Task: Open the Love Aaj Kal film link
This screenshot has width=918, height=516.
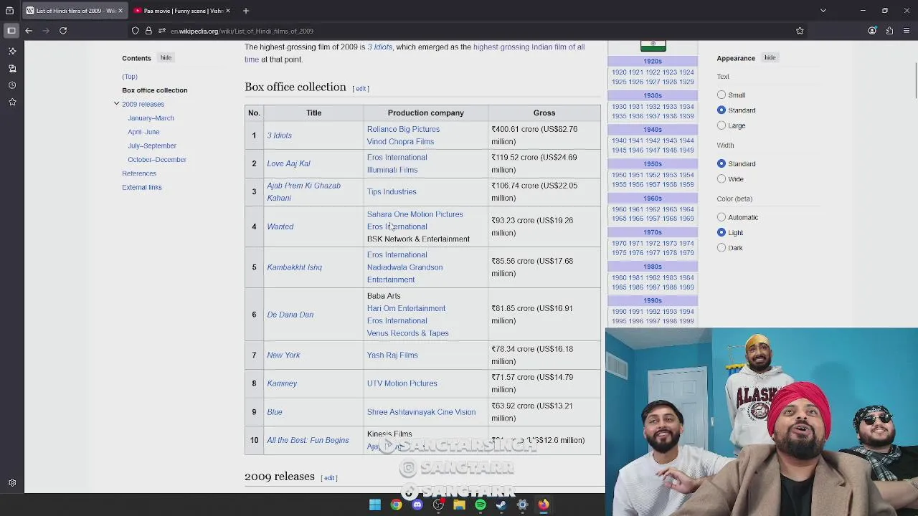Action: pos(288,163)
